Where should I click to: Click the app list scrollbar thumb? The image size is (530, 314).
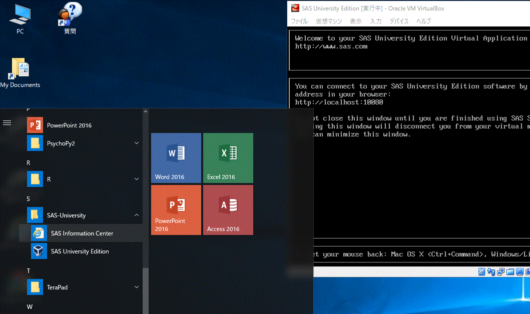coord(146,290)
